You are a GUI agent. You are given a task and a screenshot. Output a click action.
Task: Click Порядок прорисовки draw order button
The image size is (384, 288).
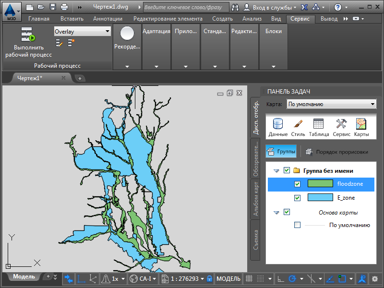pyautogui.click(x=337, y=152)
